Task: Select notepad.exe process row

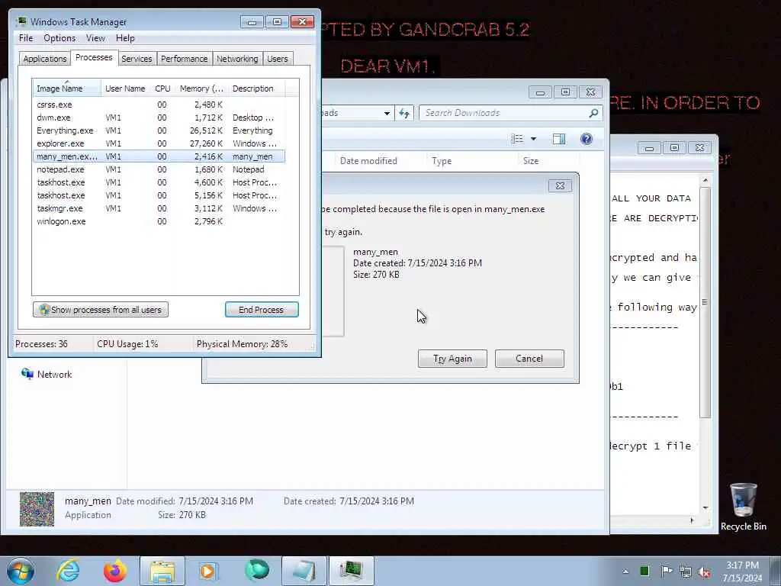Action: (x=159, y=169)
